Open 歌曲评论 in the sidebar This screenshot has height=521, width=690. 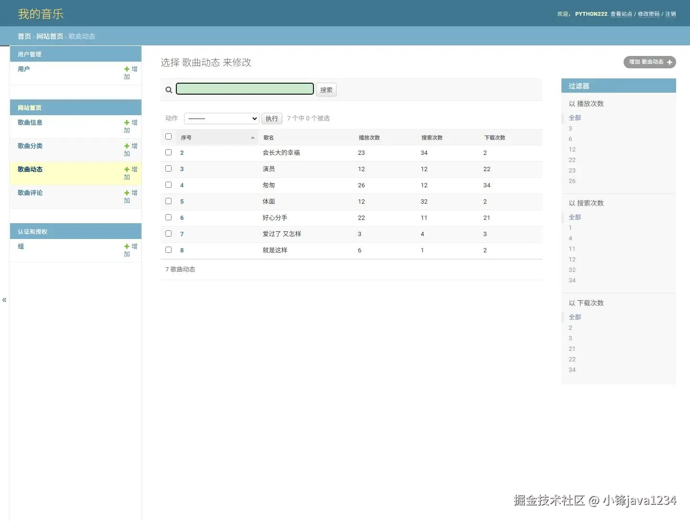30,193
